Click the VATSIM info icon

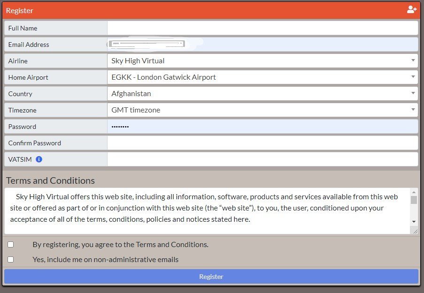click(39, 159)
